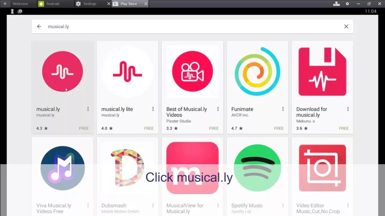Clear the search query with X
Screen dimensions: 385x216
(x=346, y=26)
